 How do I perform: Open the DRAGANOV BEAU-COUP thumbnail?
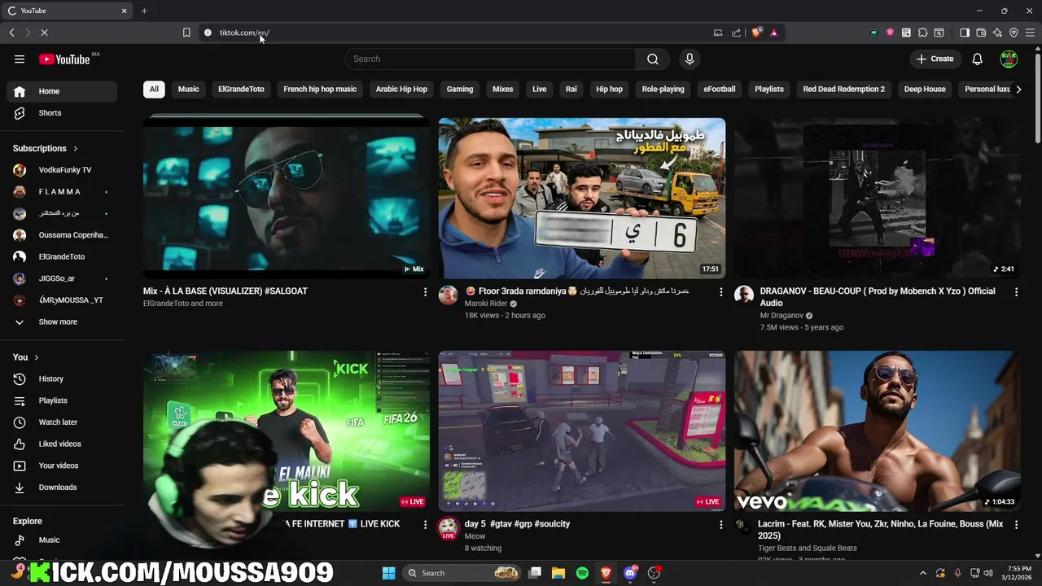pyautogui.click(x=878, y=198)
